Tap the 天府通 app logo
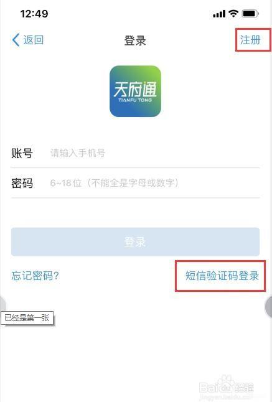 135,91
